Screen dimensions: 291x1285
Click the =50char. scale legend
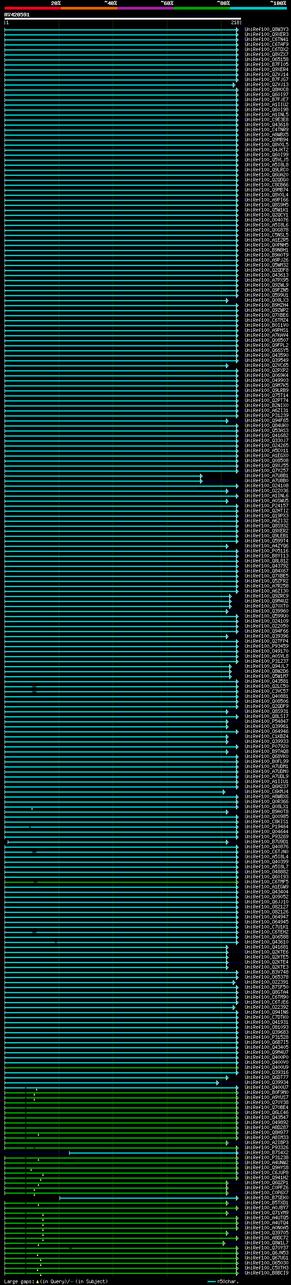223,1281
